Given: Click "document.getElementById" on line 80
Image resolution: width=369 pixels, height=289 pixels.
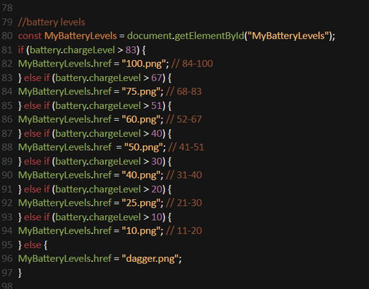Looking at the screenshot, I should coord(186,36).
